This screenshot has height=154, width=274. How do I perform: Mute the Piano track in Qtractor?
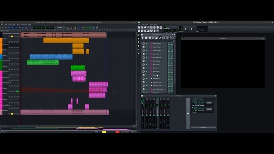pyautogui.click(x=12, y=59)
